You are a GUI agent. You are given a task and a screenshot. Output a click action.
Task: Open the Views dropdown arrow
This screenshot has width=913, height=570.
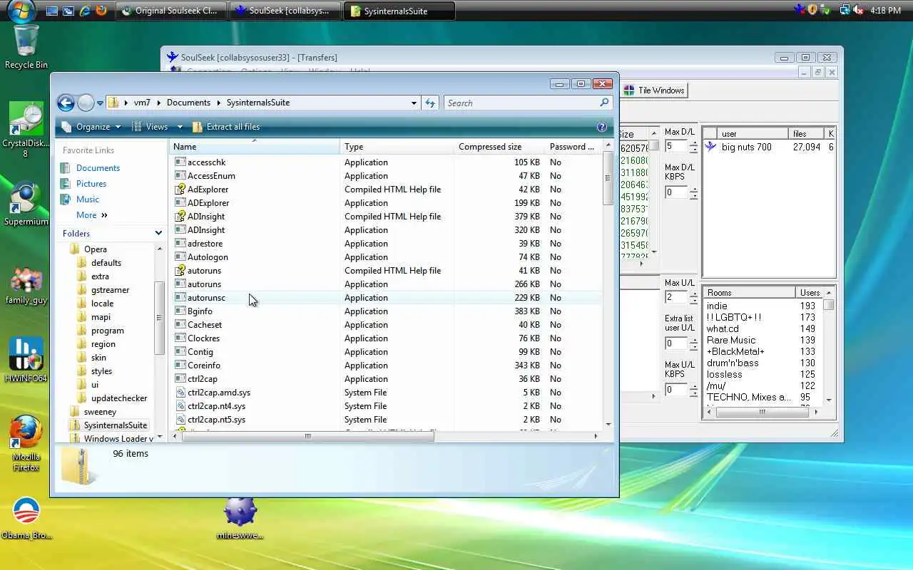pos(180,127)
